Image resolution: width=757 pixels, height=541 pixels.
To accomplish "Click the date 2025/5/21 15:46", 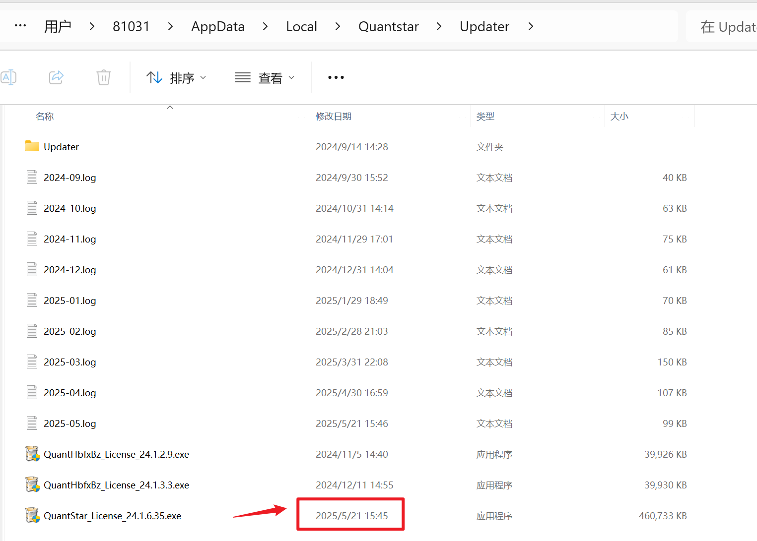I will click(x=352, y=423).
